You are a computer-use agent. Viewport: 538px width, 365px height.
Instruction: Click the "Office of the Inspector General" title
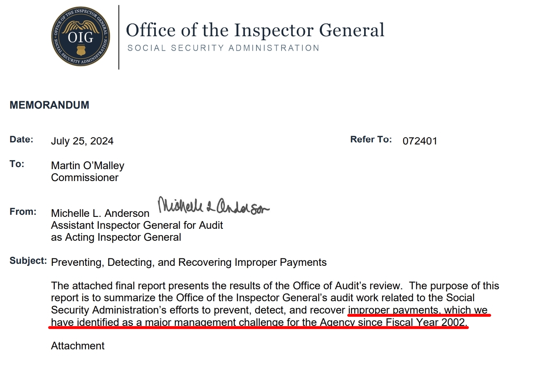255,30
